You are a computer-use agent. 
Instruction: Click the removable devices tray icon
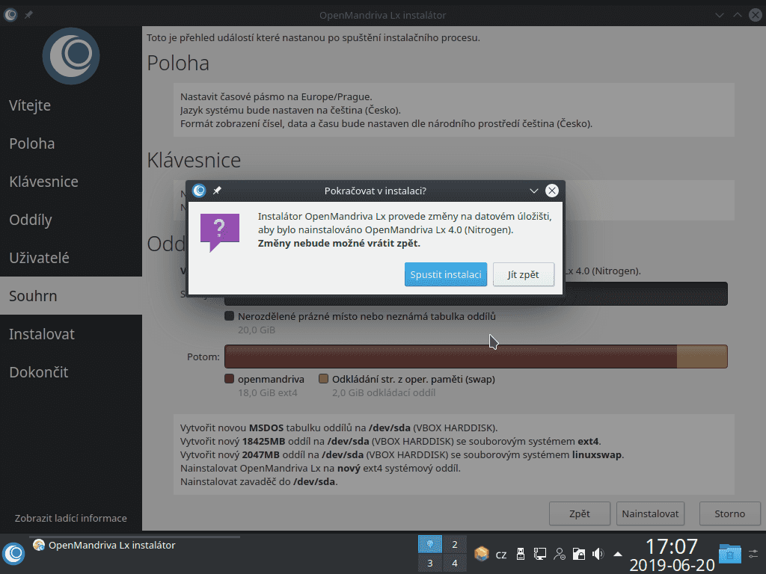[x=521, y=554]
